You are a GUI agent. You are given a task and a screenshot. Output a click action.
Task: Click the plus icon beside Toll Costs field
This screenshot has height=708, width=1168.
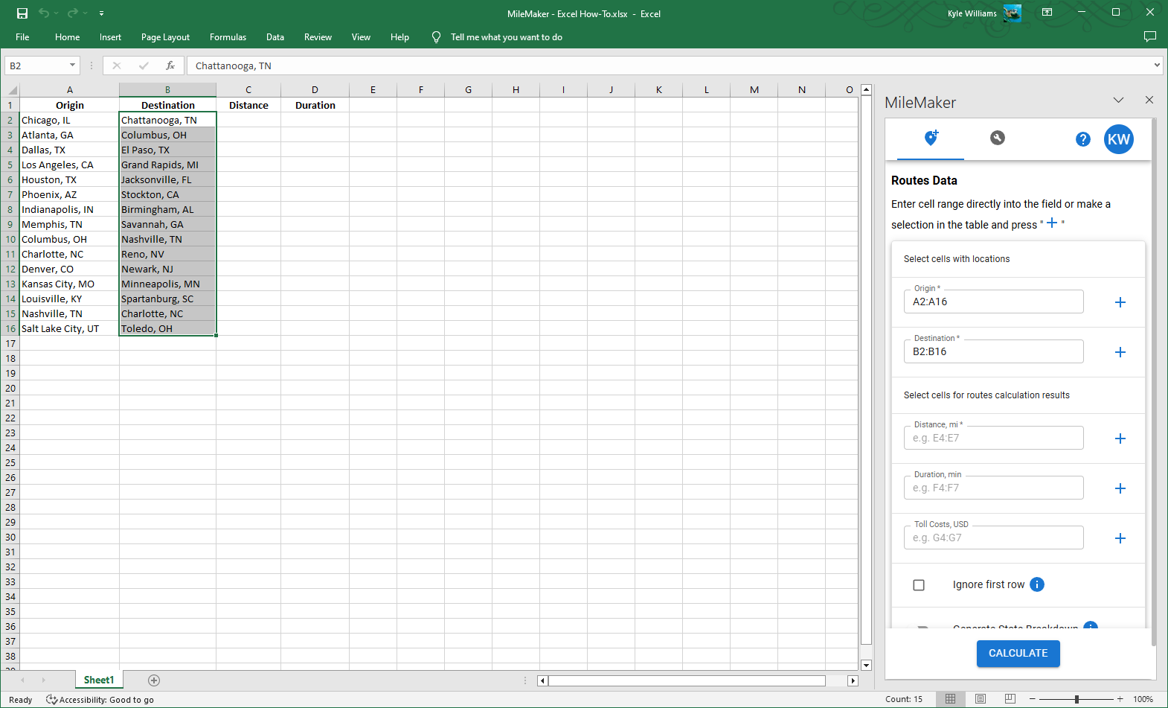tap(1120, 538)
